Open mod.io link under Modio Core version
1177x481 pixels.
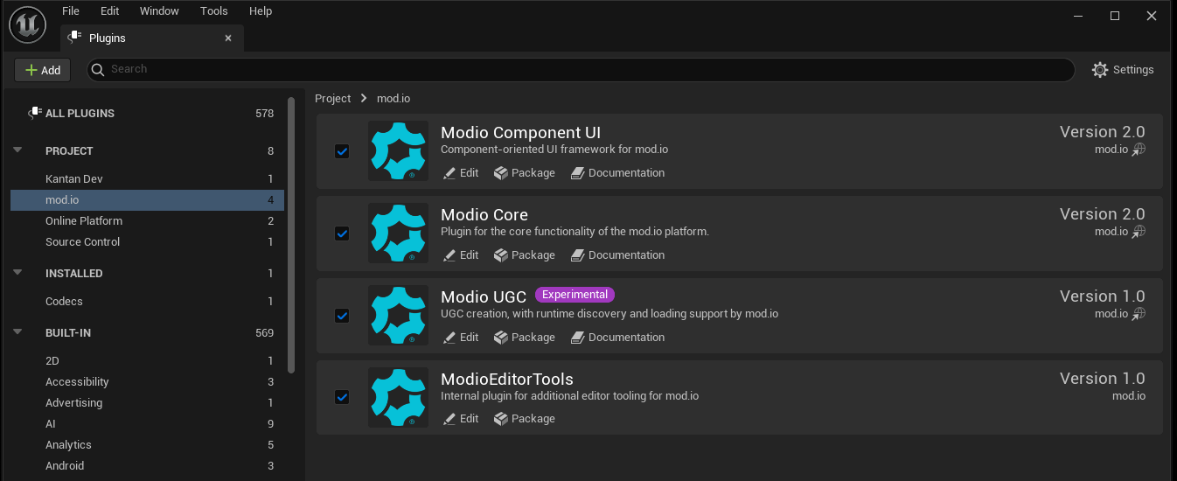[1111, 232]
